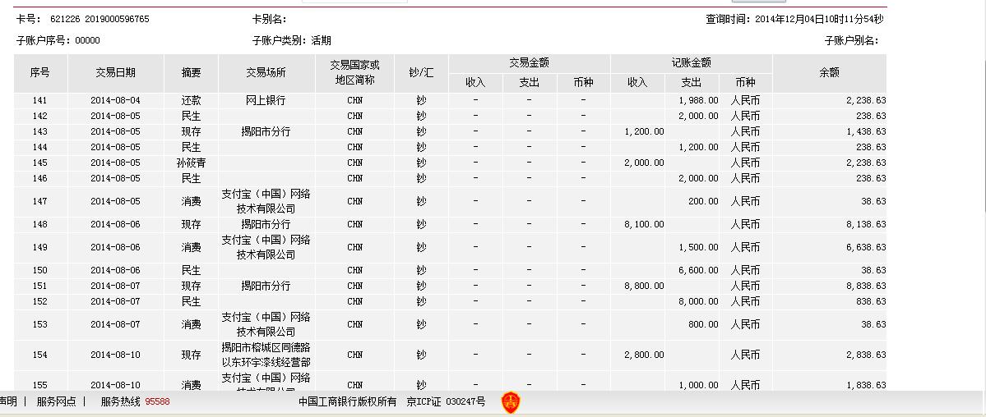Image resolution: width=986 pixels, height=417 pixels.
Task: Click the 1,988.00 expense amount
Action: pyautogui.click(x=698, y=100)
